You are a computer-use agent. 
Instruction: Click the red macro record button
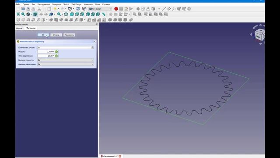[x=116, y=9]
